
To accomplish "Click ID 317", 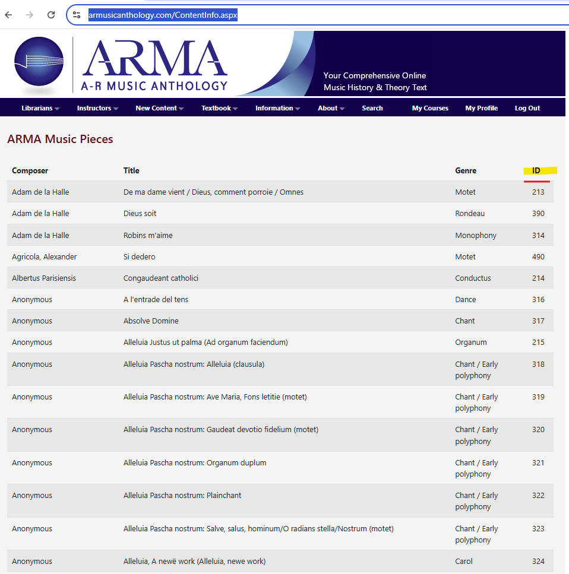I will [x=538, y=321].
